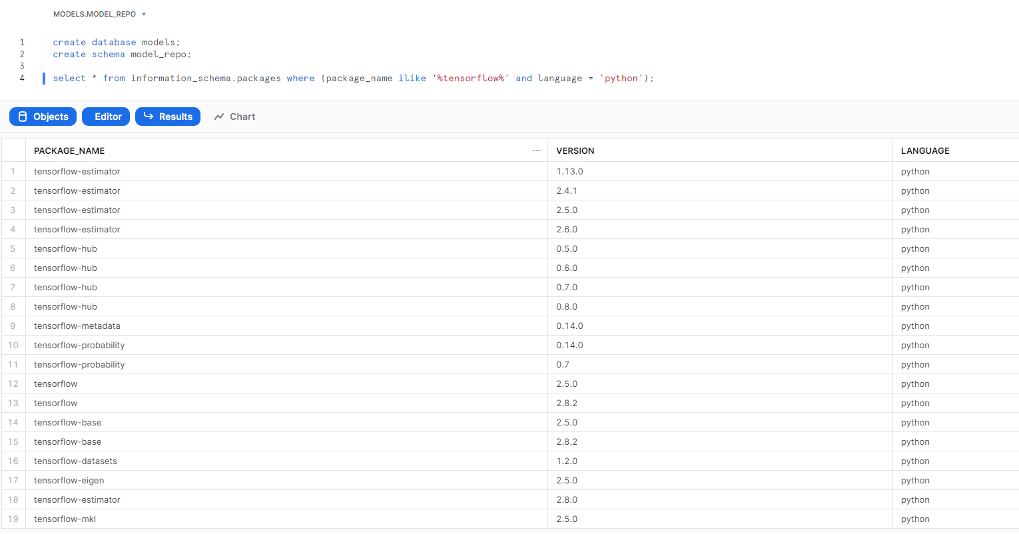This screenshot has height=534, width=1019.
Task: Click tensorflow-base cell in row 14
Action: point(286,422)
